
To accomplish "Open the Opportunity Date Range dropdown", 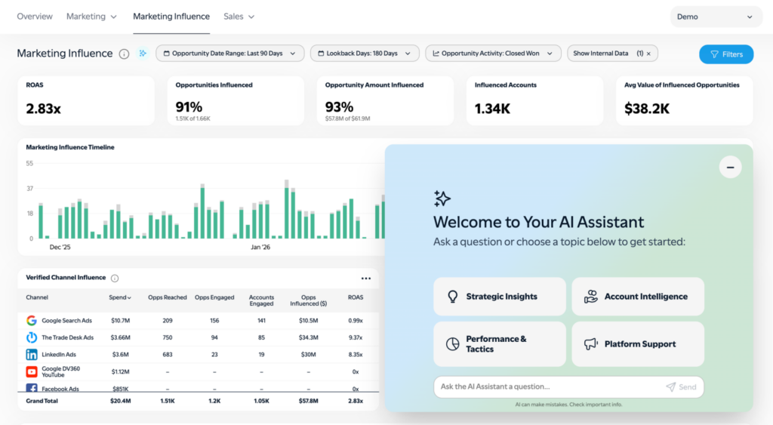I will pos(230,54).
